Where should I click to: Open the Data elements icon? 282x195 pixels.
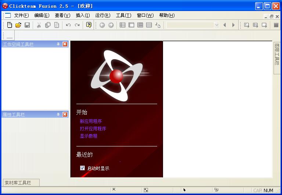(158, 25)
